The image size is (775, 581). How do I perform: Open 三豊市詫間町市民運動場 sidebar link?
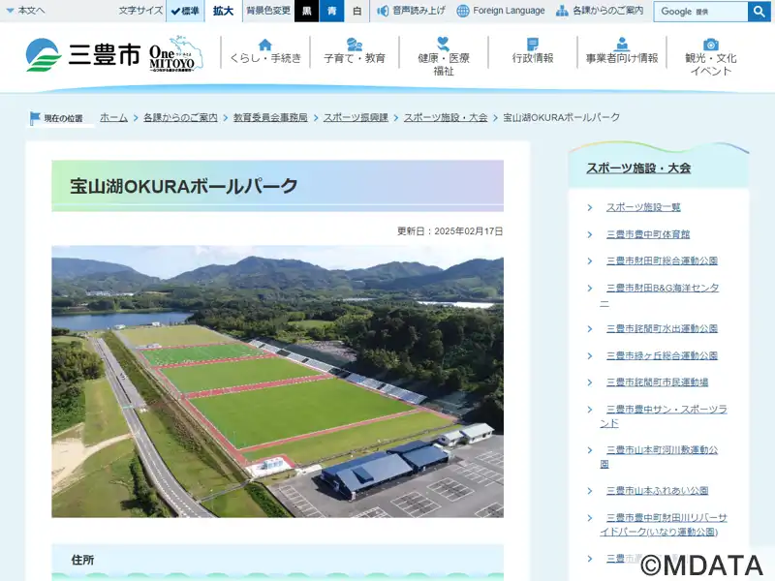coord(658,382)
